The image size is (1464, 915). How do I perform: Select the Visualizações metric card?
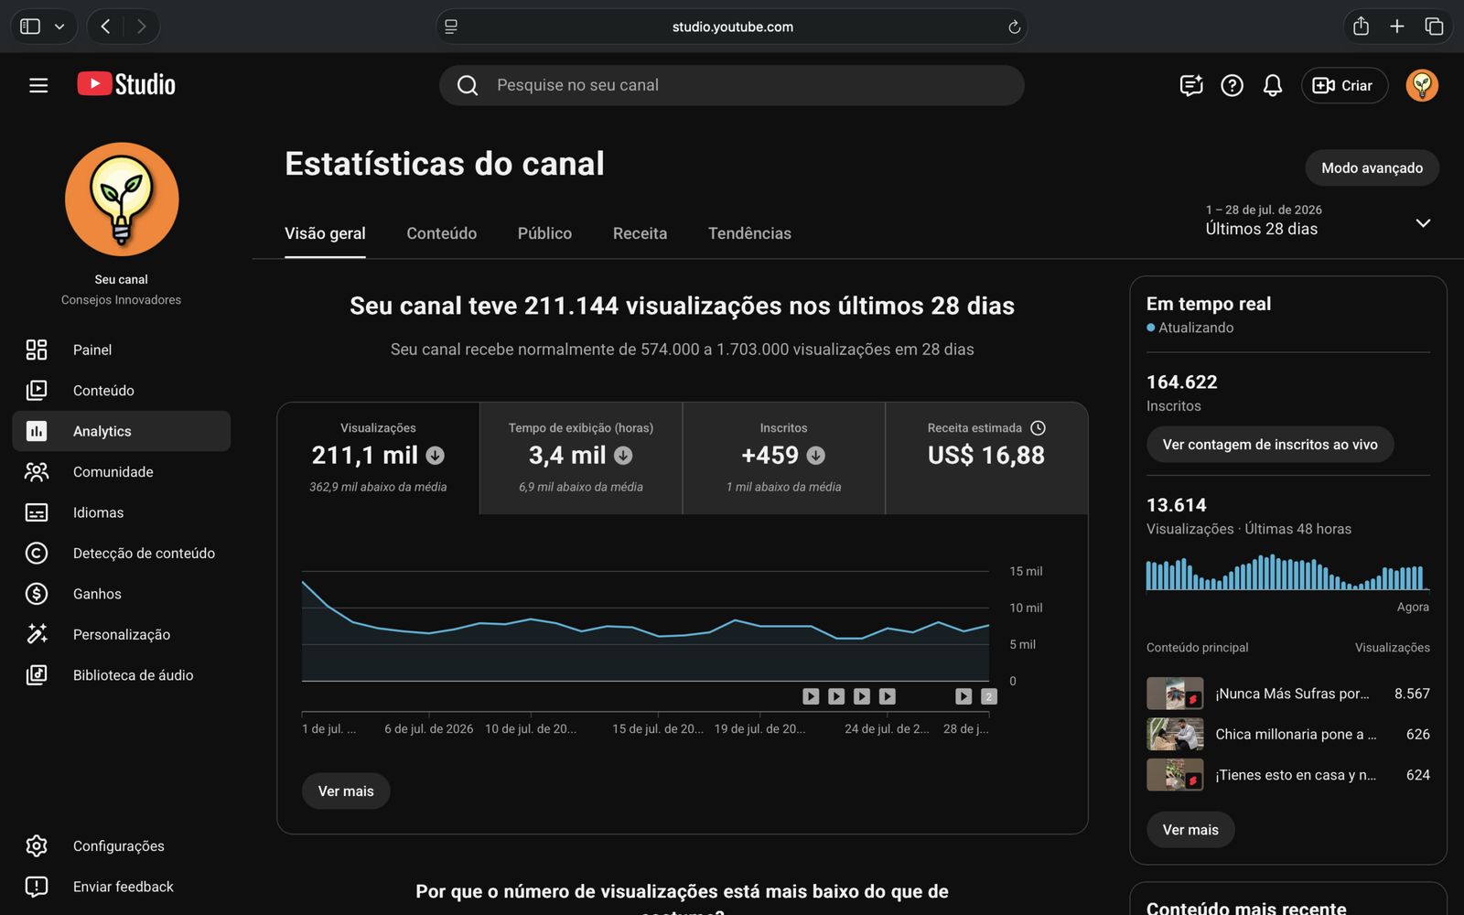[x=378, y=458]
